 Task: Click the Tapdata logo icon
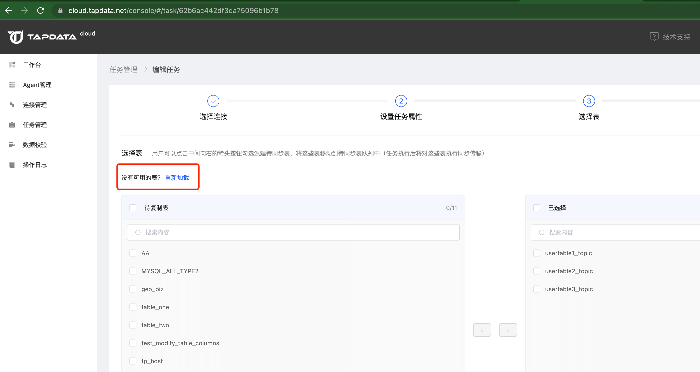15,37
